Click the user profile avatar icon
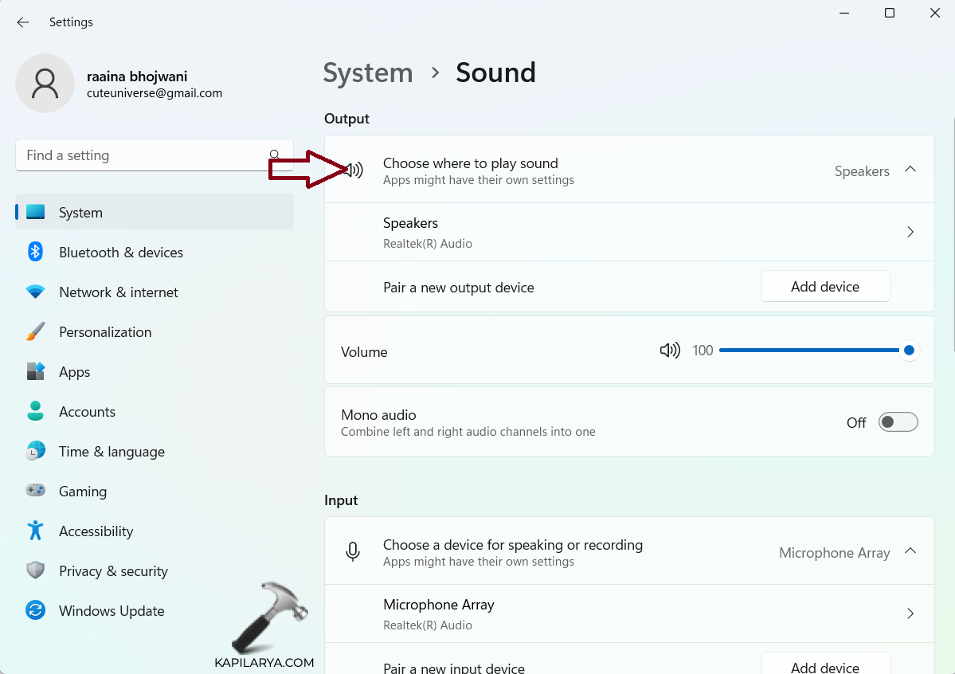Viewport: 955px width, 674px height. coord(45,84)
